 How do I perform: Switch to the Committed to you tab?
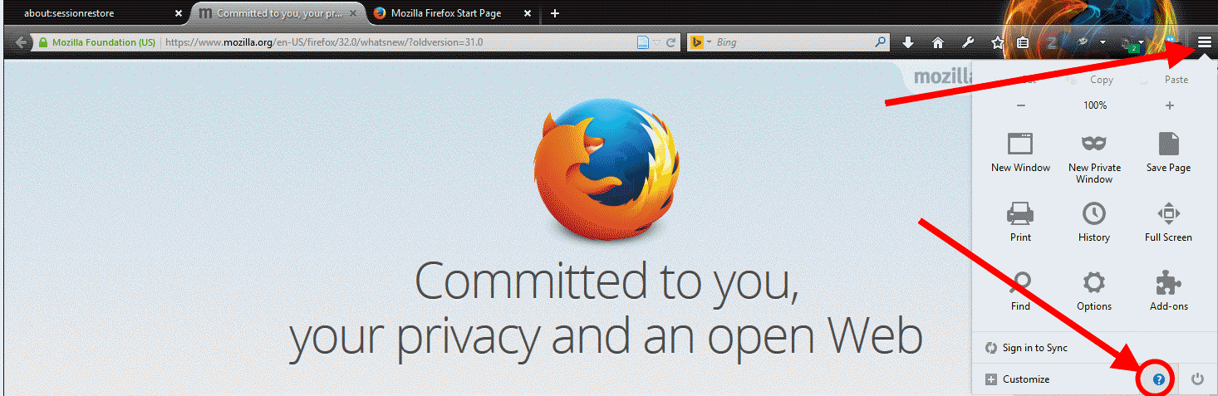coord(278,13)
